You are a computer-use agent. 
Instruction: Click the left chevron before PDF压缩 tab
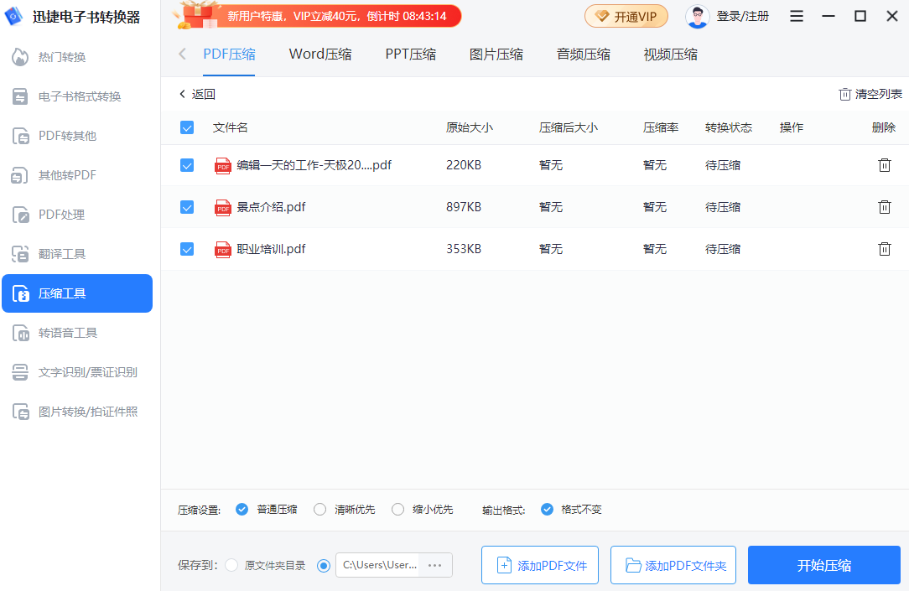point(182,54)
